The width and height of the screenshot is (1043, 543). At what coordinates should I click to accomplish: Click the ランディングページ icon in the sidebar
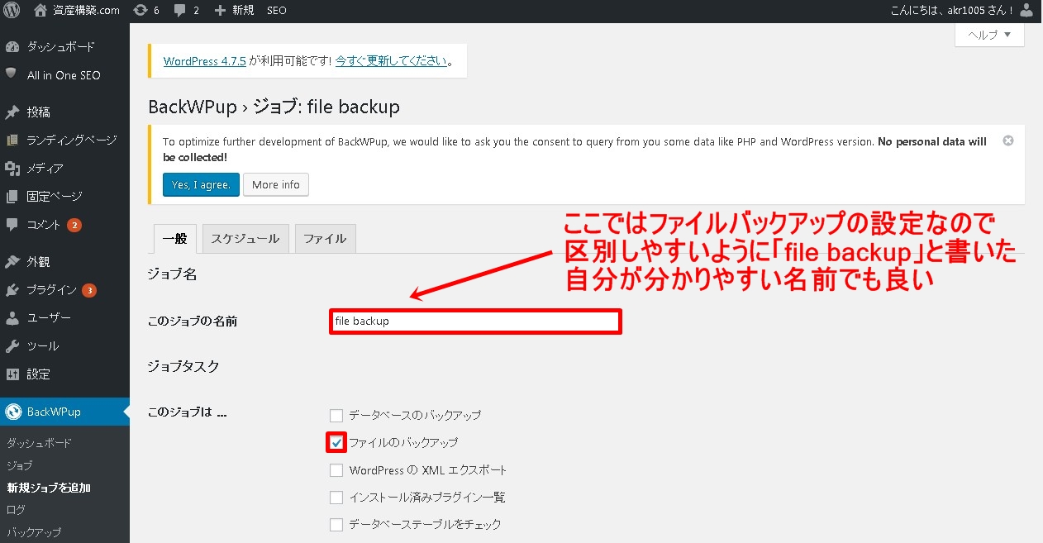click(12, 141)
